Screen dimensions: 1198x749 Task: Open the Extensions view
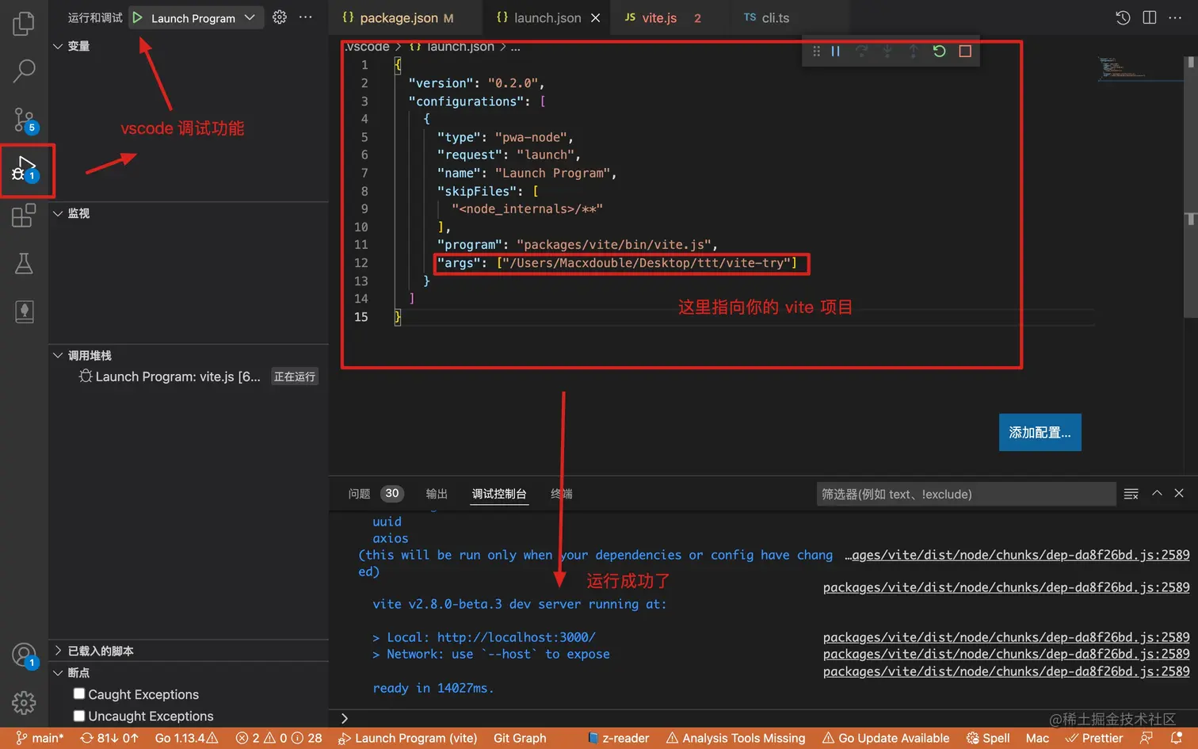tap(24, 216)
